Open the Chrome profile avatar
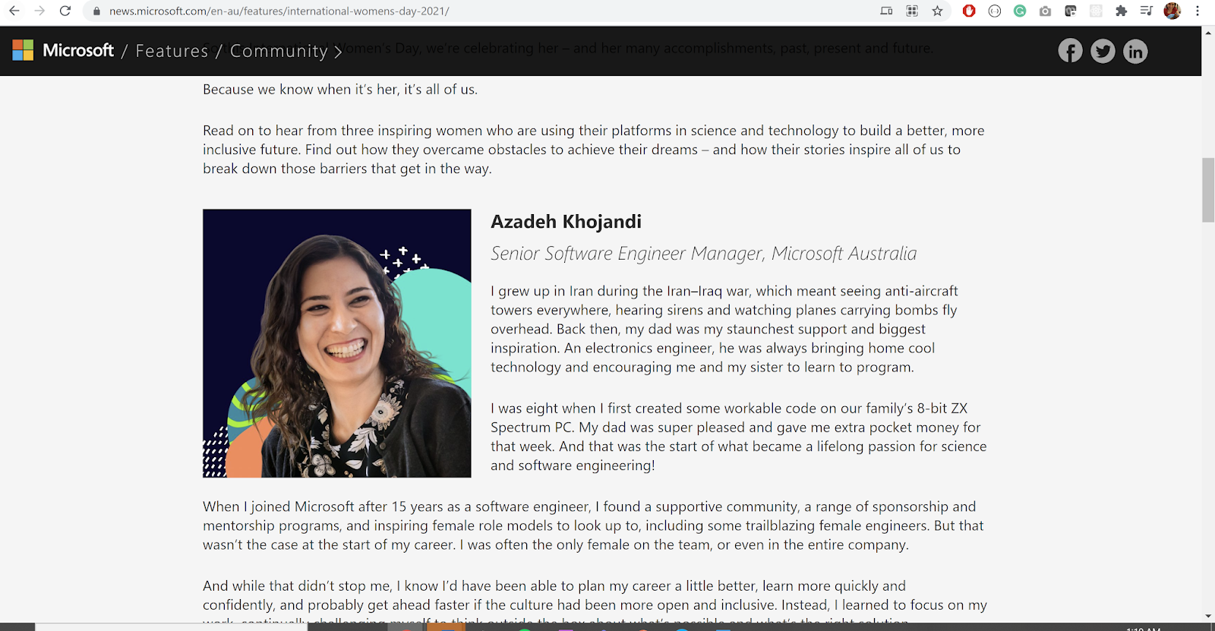The image size is (1215, 631). click(1172, 11)
